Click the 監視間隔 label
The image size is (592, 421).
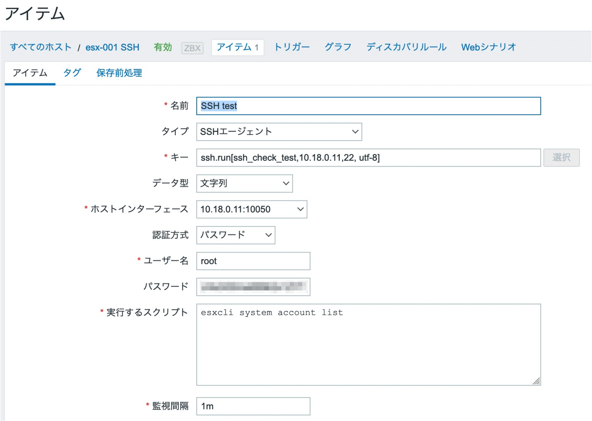coord(170,406)
